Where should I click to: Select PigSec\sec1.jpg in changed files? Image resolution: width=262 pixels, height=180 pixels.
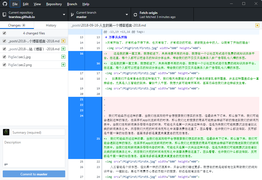point(34,57)
